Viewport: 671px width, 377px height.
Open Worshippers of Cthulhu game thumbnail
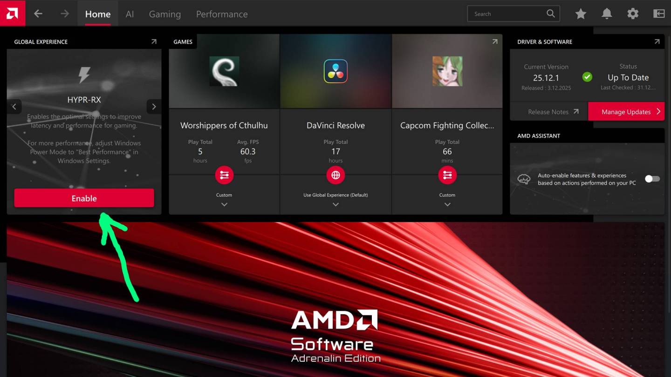point(224,71)
